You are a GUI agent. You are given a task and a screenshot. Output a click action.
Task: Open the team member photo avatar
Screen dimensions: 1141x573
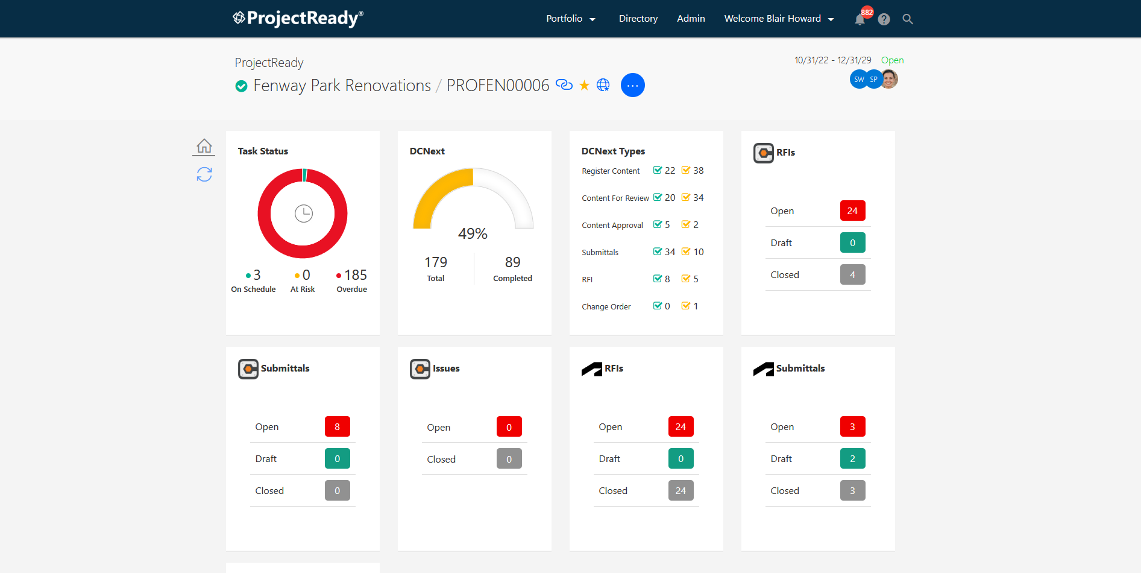point(889,79)
